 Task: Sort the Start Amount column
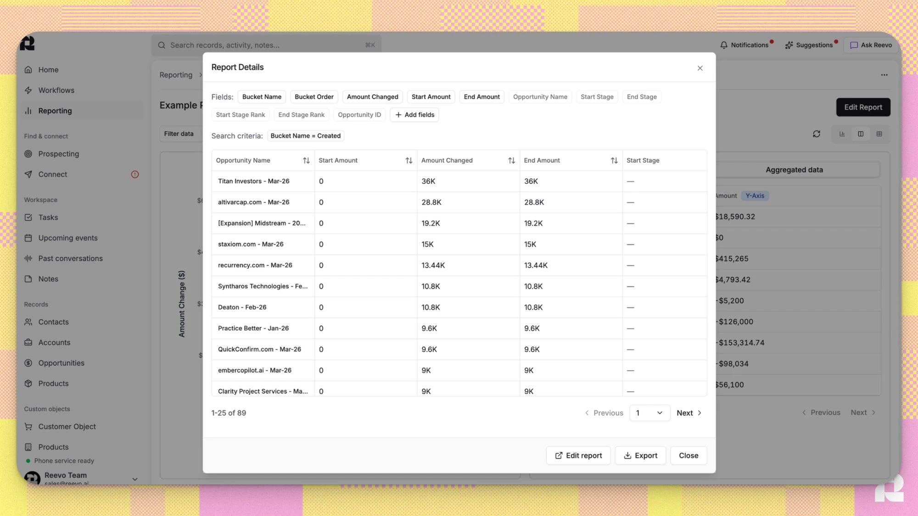click(409, 161)
